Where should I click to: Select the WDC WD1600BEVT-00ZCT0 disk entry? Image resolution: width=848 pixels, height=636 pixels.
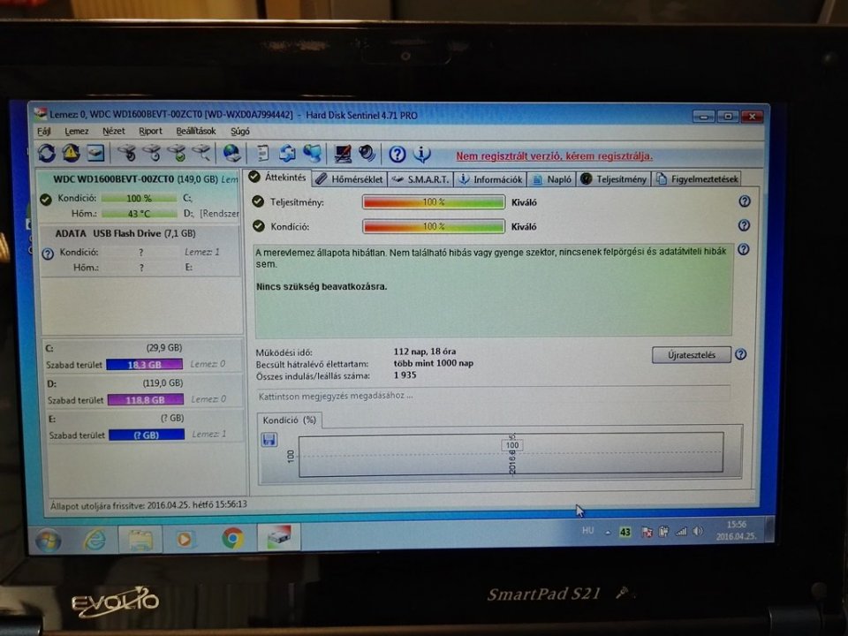tap(139, 195)
